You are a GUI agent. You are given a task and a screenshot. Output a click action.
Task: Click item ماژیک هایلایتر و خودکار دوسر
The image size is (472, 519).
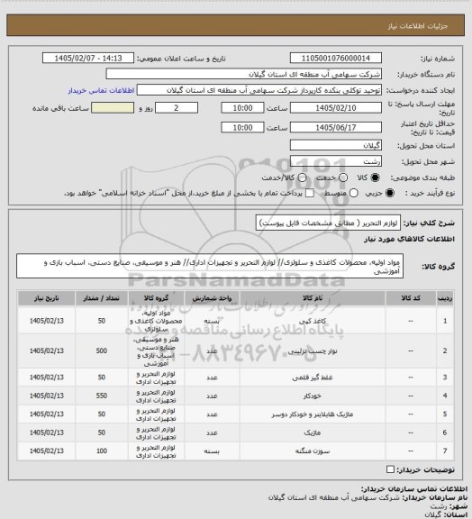tap(313, 414)
